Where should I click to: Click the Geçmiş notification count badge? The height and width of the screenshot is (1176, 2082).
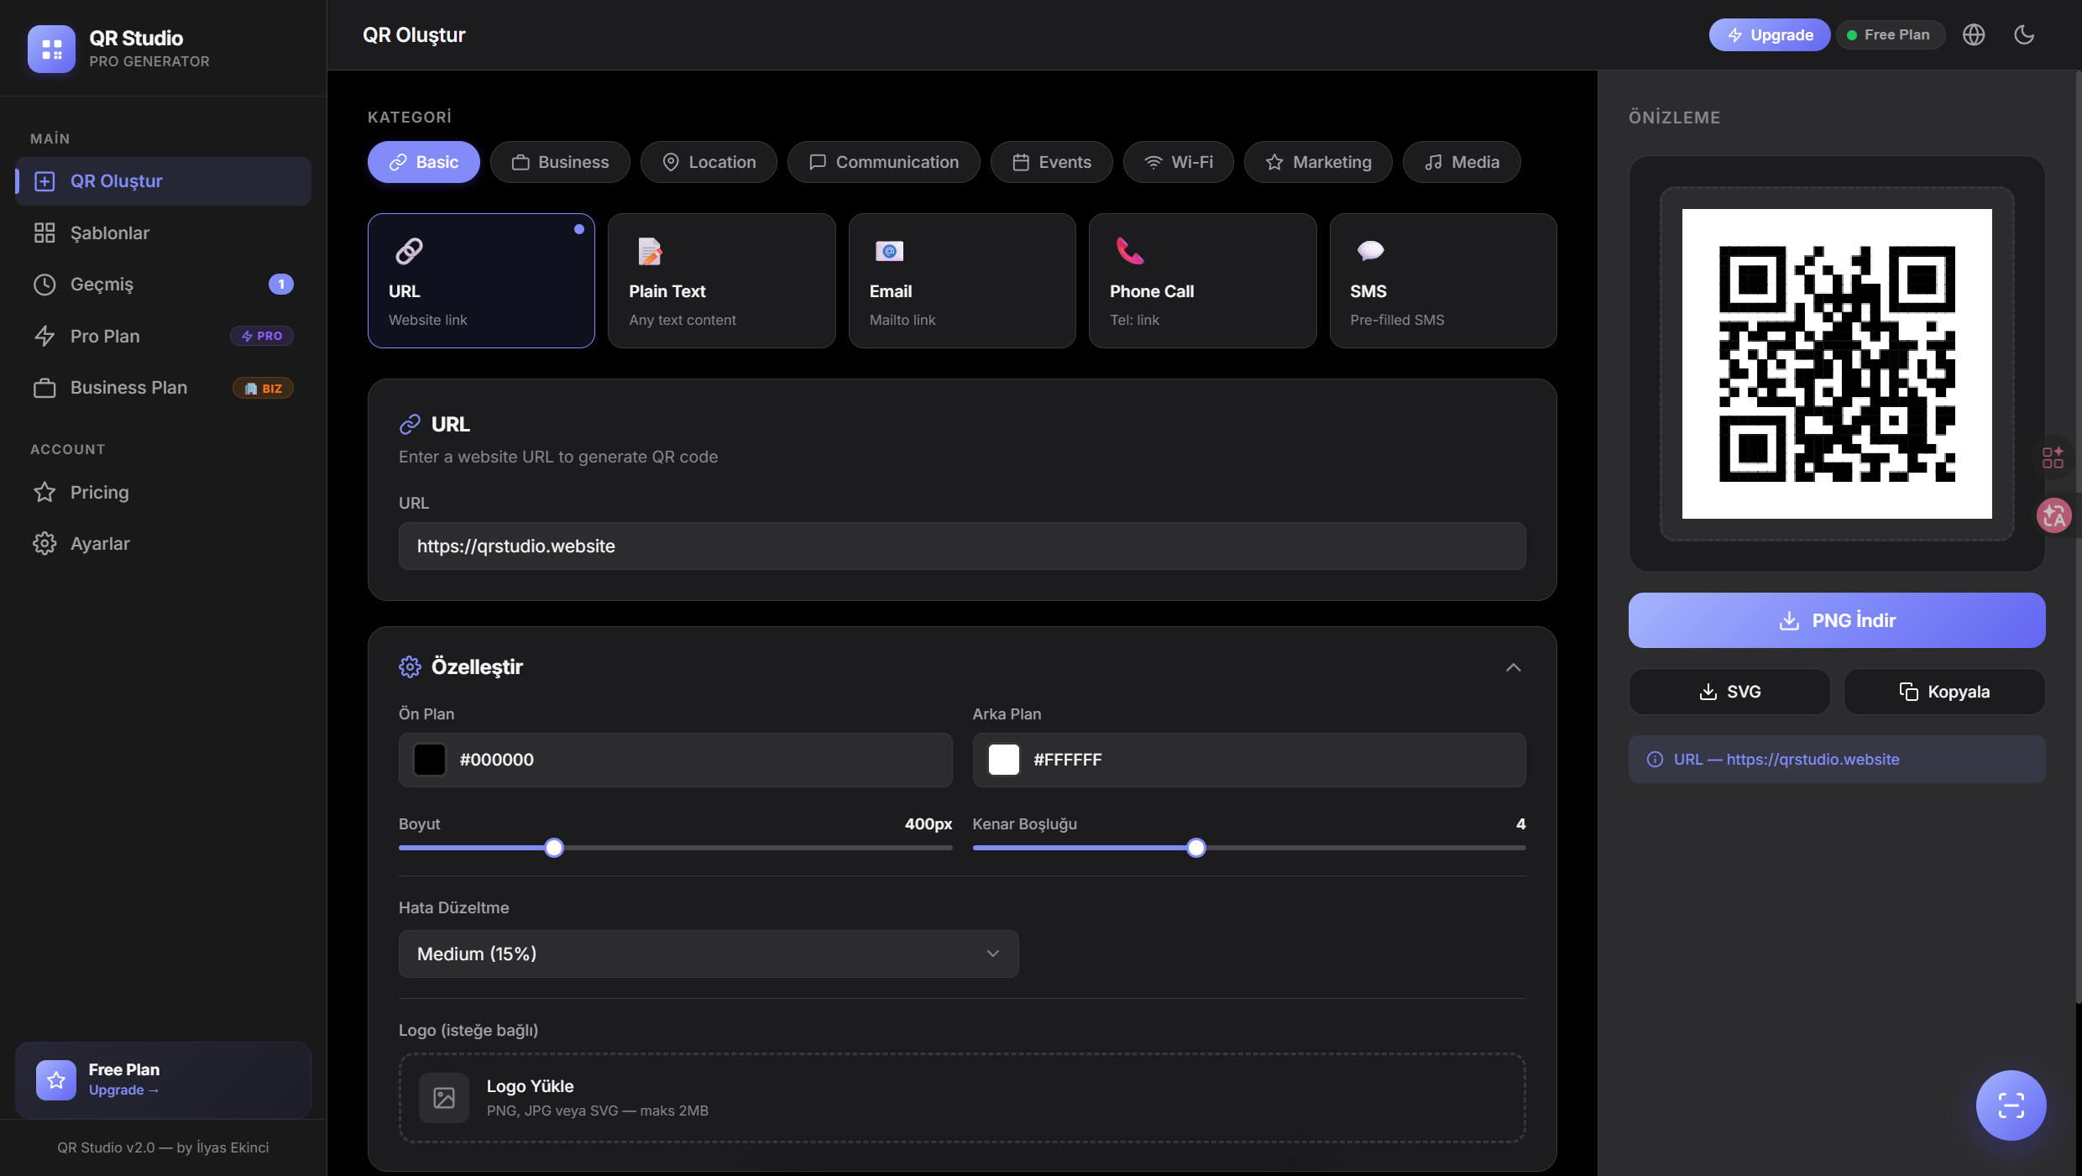[281, 285]
